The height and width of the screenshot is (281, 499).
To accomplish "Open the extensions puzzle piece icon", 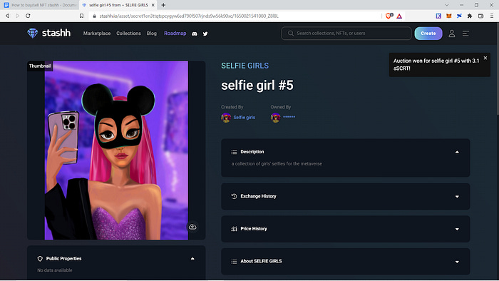I will (x=469, y=16).
